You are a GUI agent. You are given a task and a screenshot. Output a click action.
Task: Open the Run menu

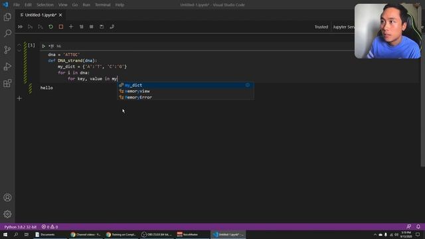[86, 5]
